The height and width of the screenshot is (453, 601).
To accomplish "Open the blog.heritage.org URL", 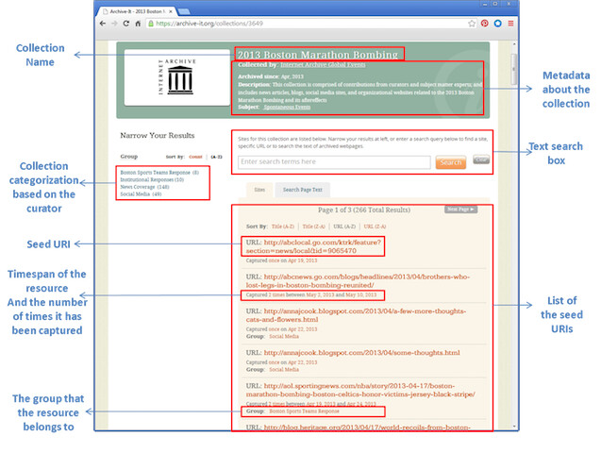I will point(367,427).
